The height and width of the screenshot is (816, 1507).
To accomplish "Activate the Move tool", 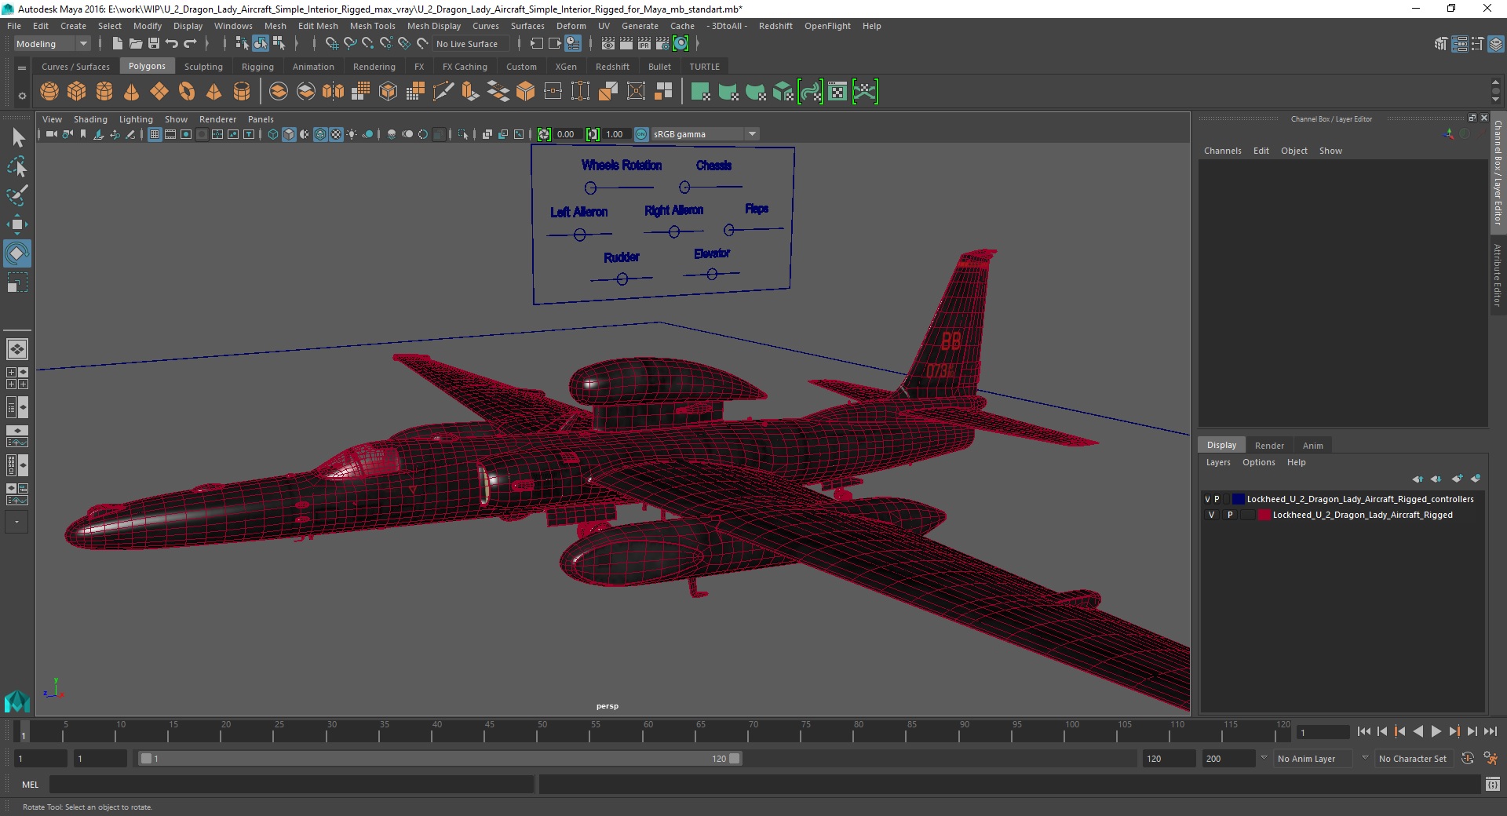I will tap(17, 224).
